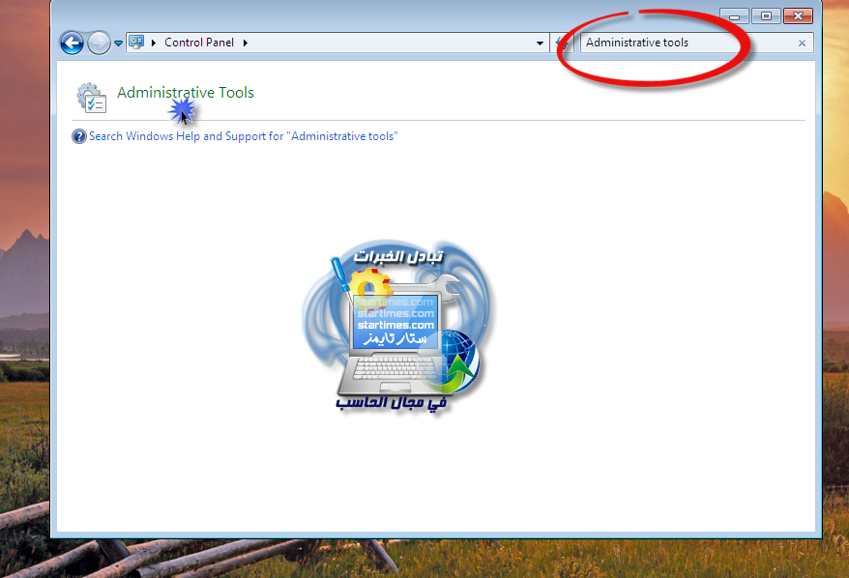Image resolution: width=849 pixels, height=578 pixels.
Task: Open the address bar previous locations dropdown
Action: [x=541, y=43]
